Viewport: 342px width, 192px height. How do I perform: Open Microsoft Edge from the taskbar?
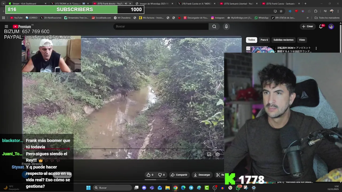(183, 188)
